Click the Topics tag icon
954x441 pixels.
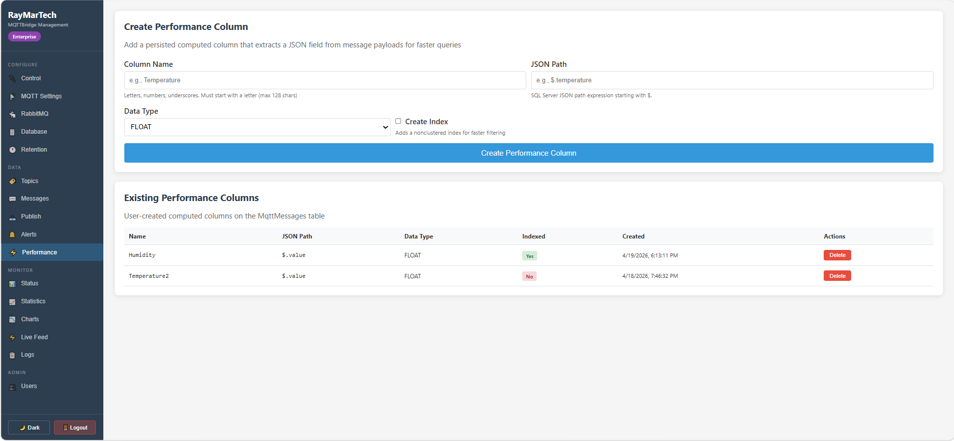[x=12, y=182]
